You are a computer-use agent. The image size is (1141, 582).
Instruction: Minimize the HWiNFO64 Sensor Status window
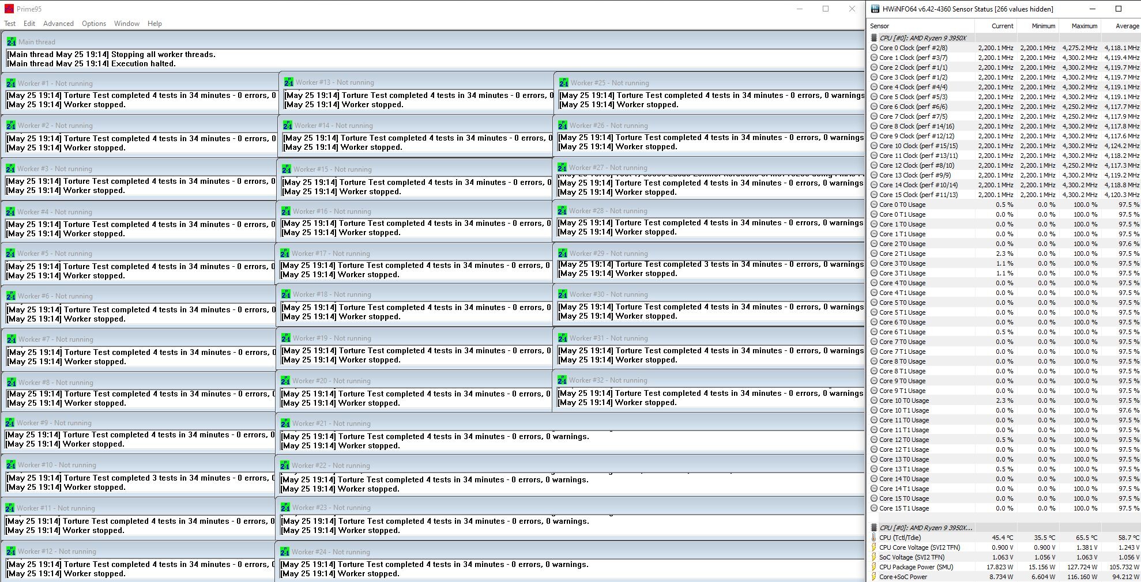(x=1092, y=9)
